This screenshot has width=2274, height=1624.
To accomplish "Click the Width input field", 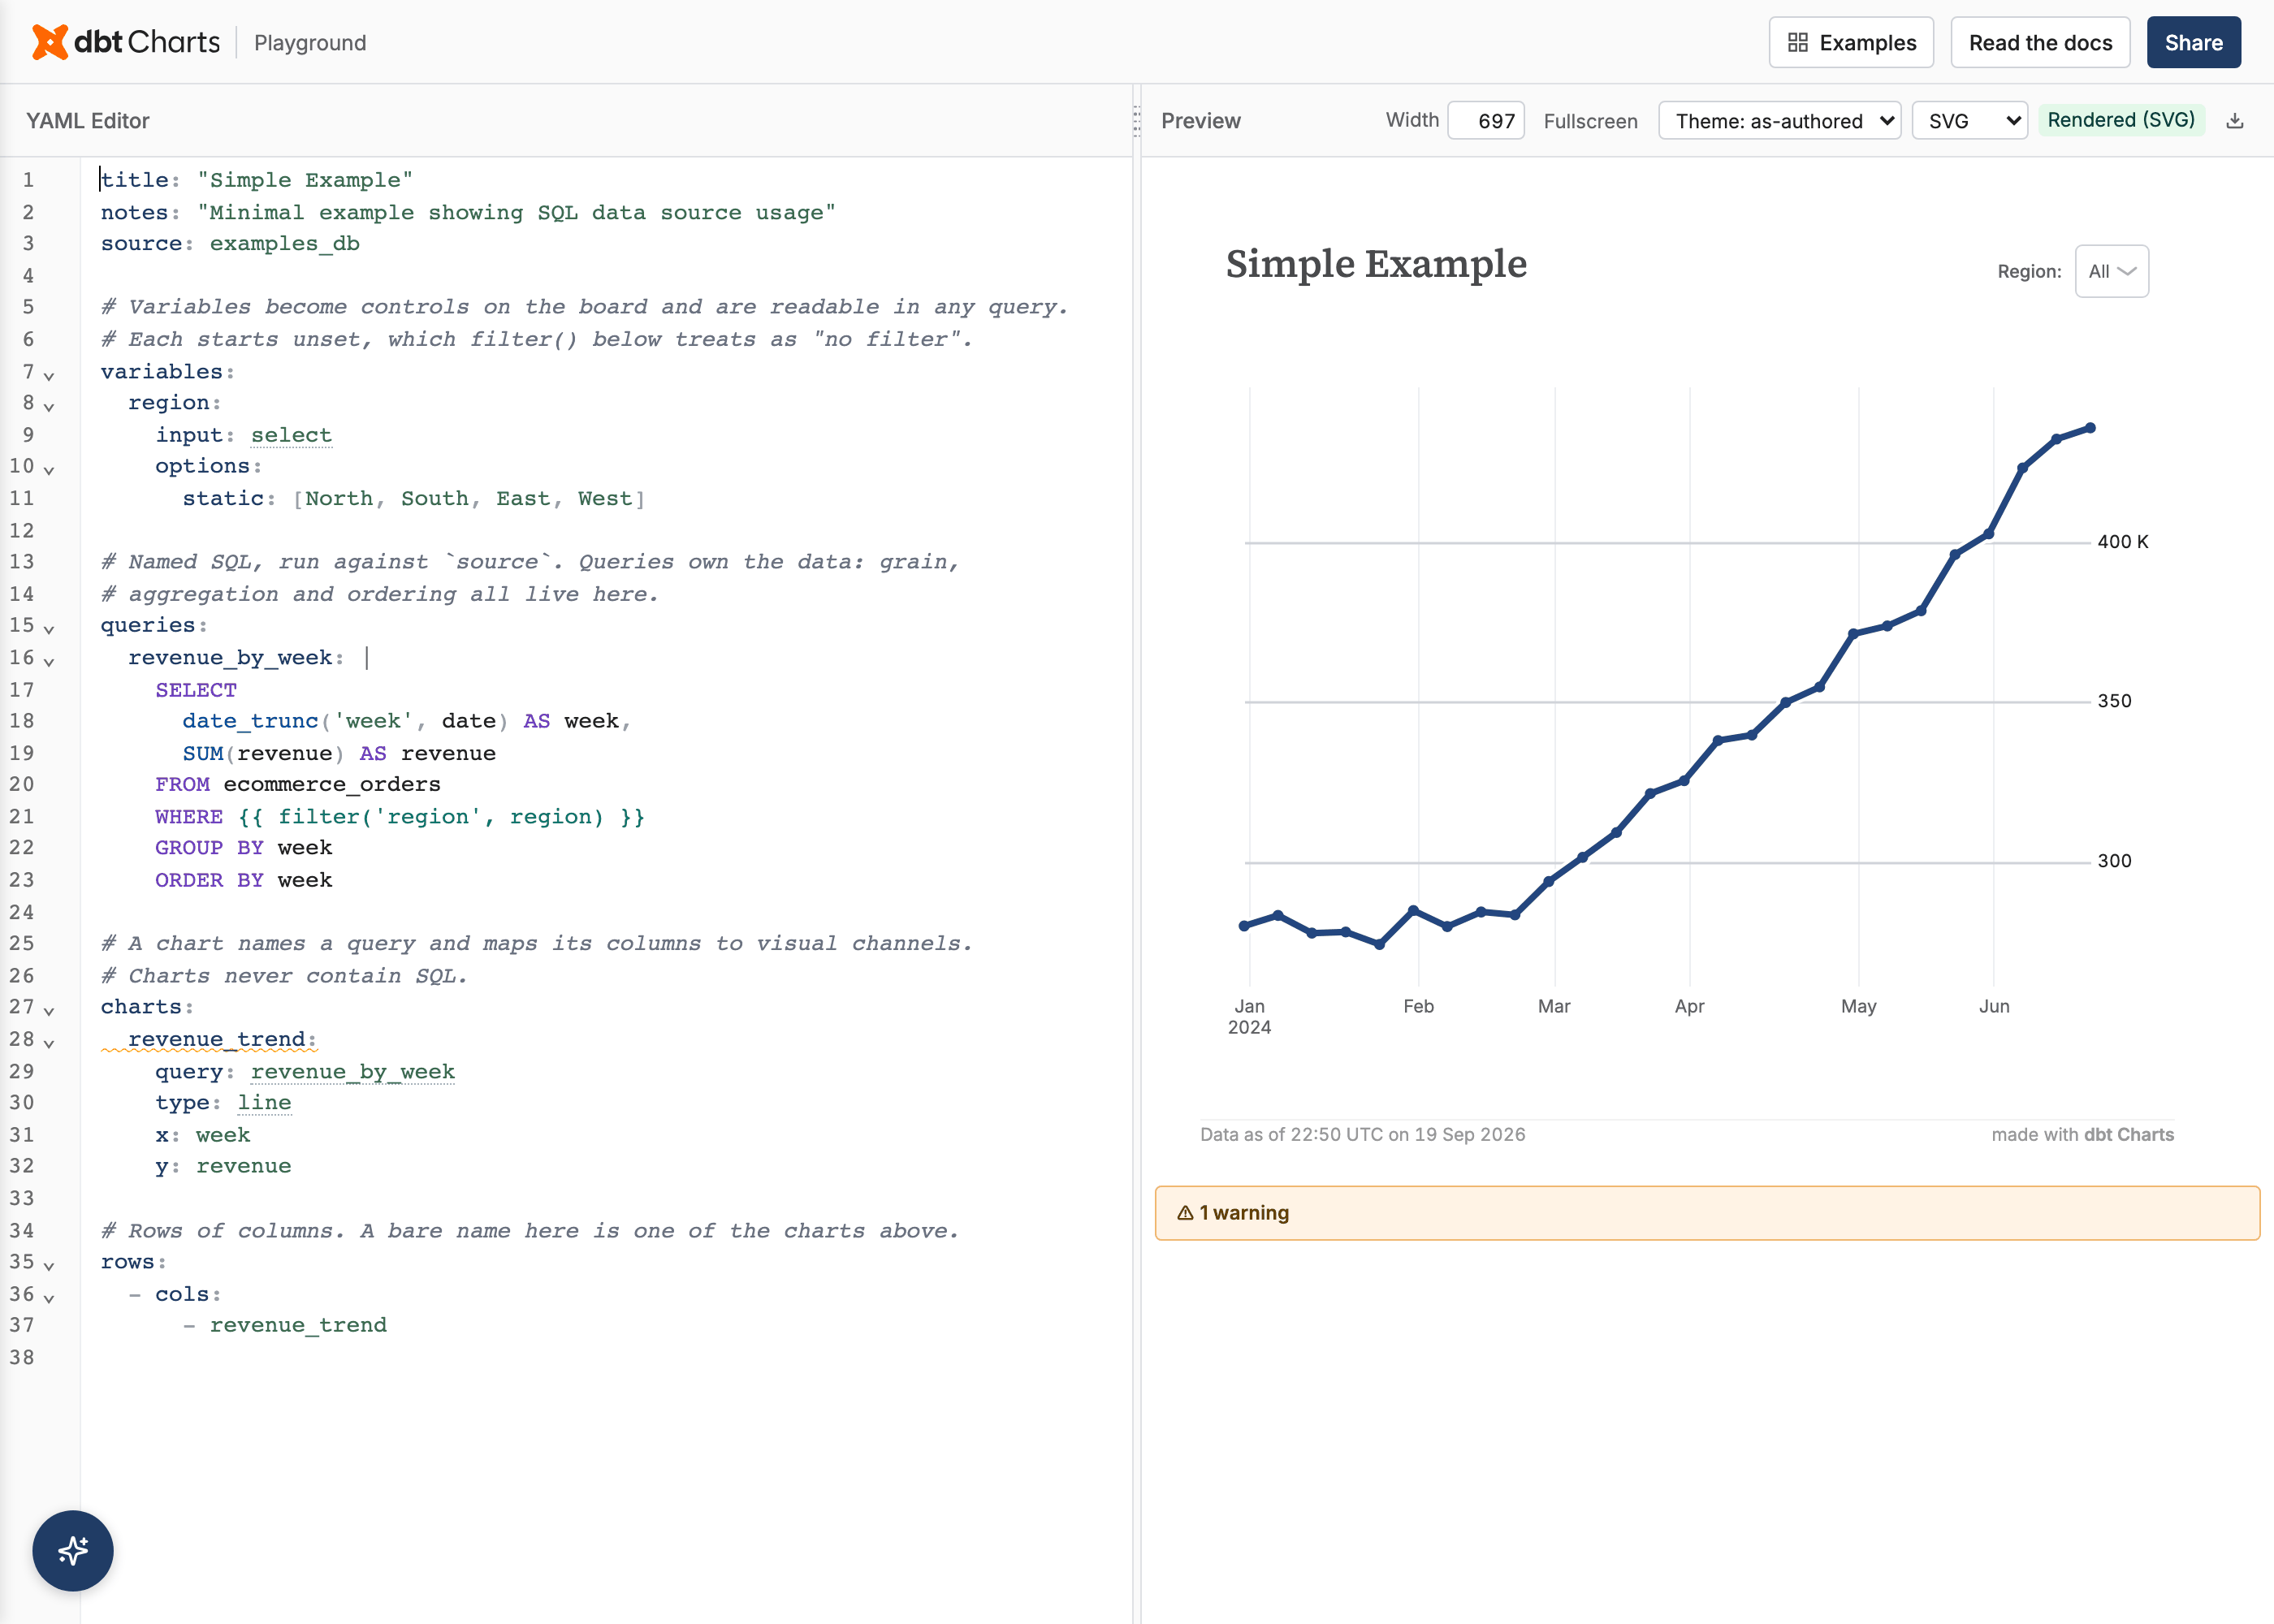I will coord(1486,121).
